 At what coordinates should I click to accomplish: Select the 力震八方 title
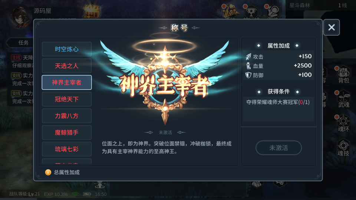(x=67, y=116)
